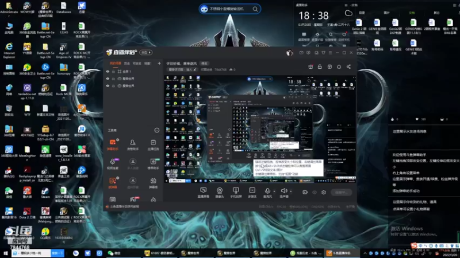Open Internet Explorer desktop icon
The height and width of the screenshot is (258, 460).
[x=9, y=50]
